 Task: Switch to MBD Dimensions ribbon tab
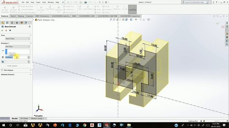click(x=42, y=16)
